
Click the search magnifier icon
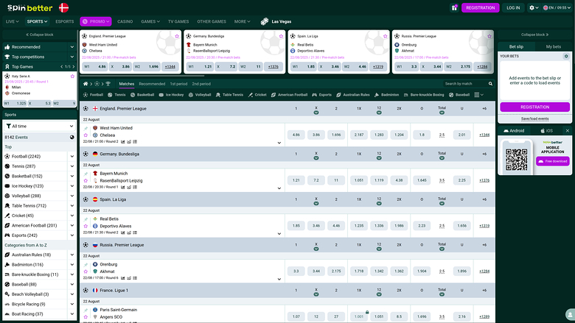click(490, 84)
